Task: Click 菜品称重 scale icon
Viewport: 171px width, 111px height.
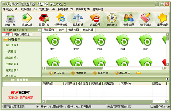Action: pyautogui.click(x=78, y=18)
